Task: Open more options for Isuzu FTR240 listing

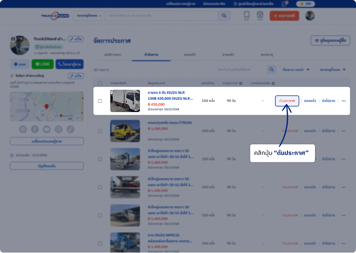Action: pos(343,131)
